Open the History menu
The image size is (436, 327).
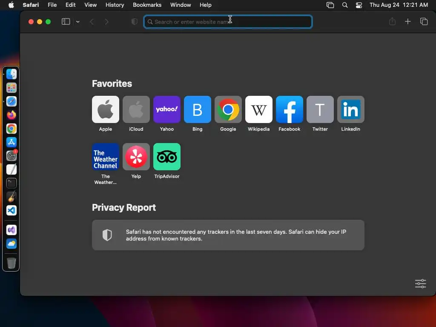click(x=115, y=5)
